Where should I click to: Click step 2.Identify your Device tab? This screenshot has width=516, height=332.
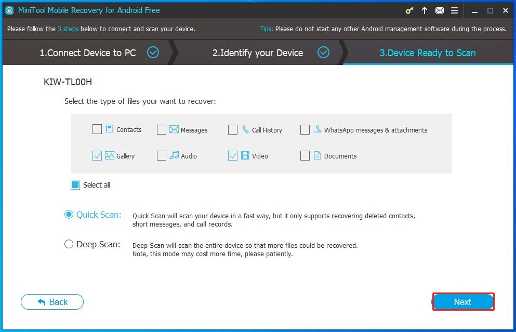257,52
